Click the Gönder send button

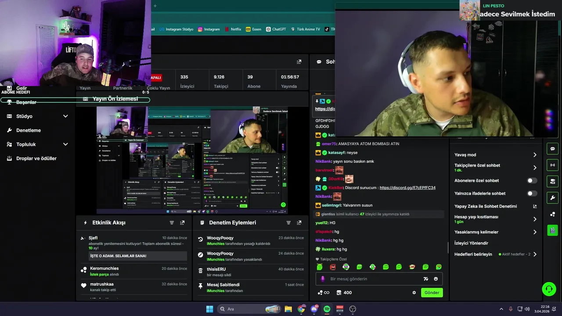pos(432,293)
